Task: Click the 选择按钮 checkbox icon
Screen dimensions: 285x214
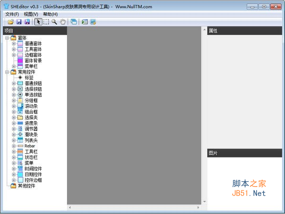Action: click(20, 89)
